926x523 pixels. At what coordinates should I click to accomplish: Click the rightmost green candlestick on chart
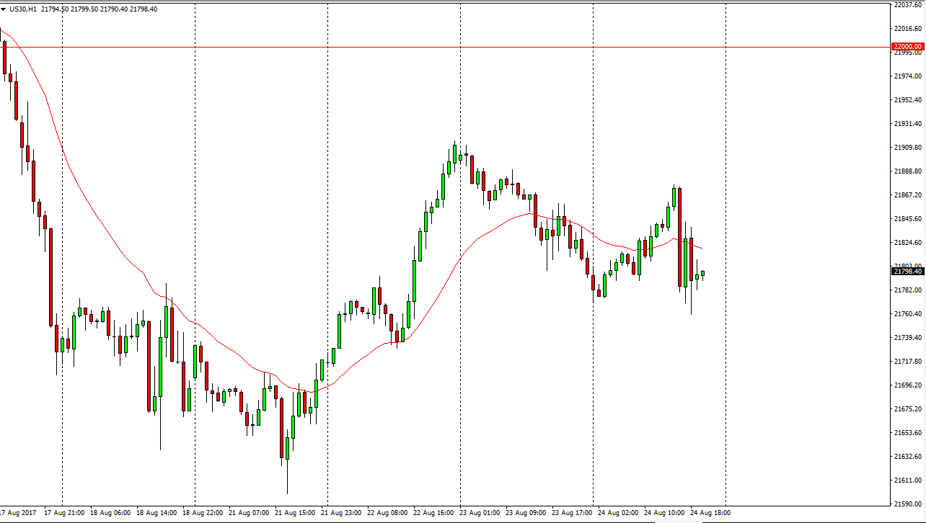(x=703, y=274)
